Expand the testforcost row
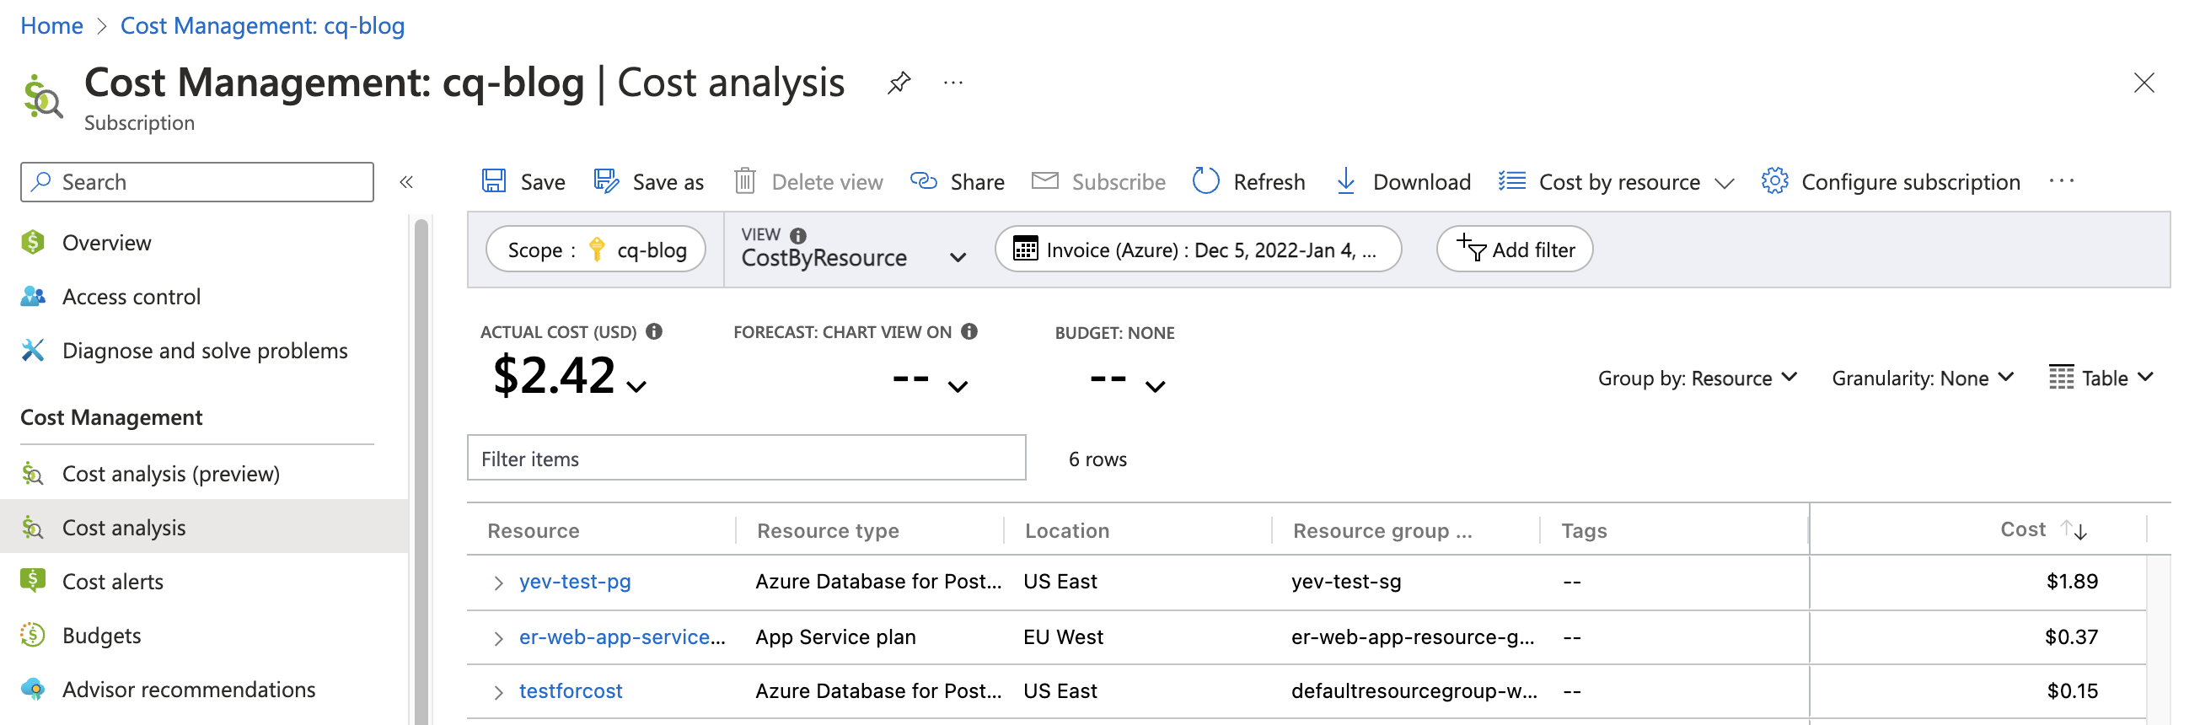2200x725 pixels. (498, 693)
